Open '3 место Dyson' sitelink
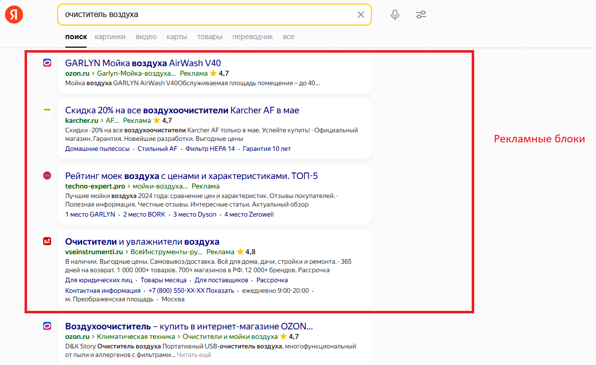Screen dimensions: 596x365 194,215
